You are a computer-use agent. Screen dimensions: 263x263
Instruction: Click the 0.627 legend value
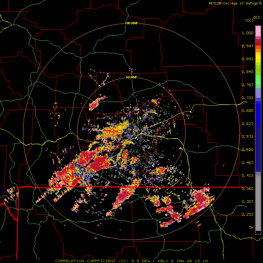[248, 124]
